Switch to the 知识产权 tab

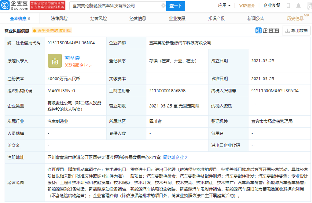[216, 19]
